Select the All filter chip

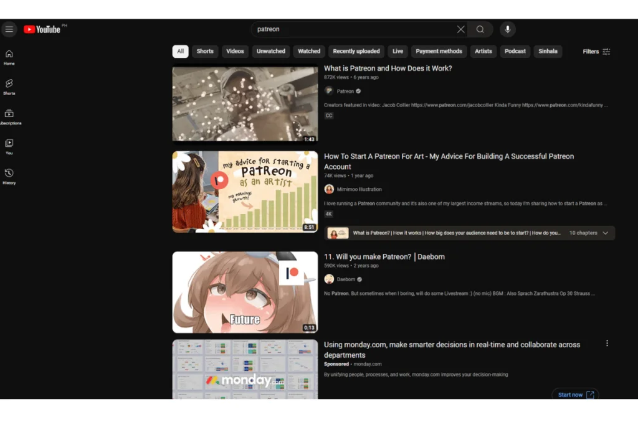[x=180, y=51]
